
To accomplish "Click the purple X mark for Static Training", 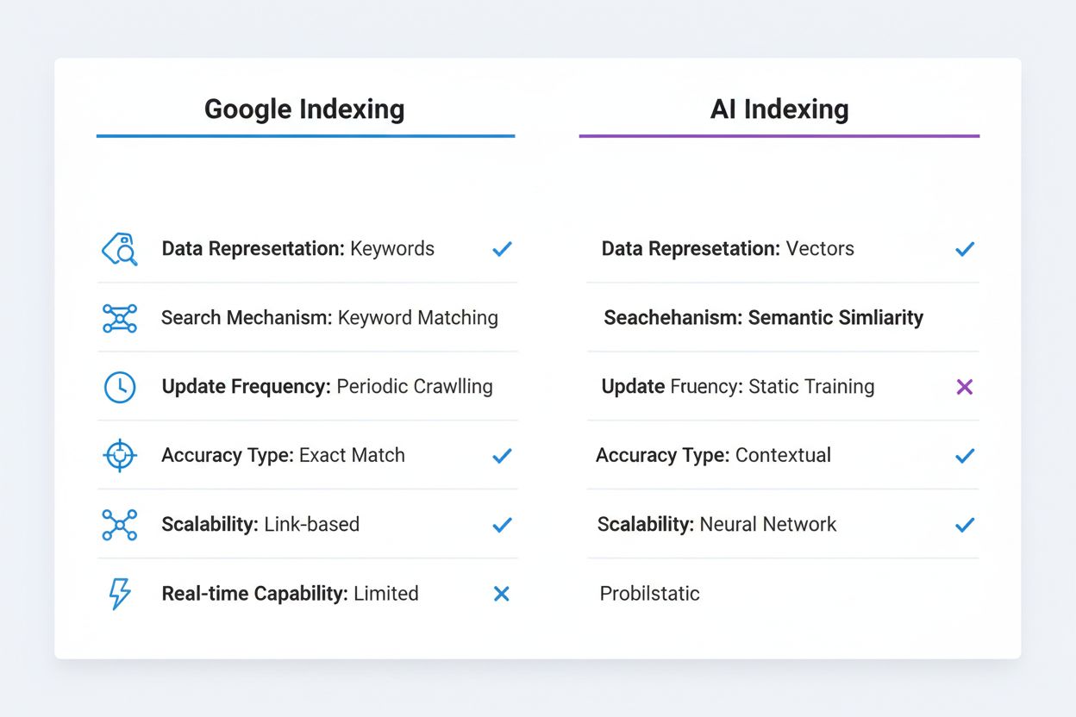I will click(965, 387).
